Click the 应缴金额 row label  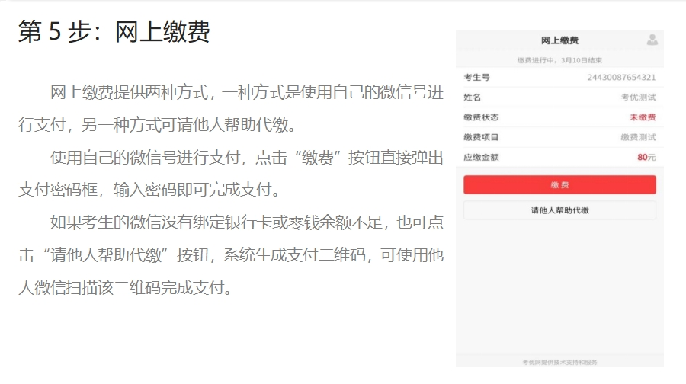pyautogui.click(x=481, y=157)
